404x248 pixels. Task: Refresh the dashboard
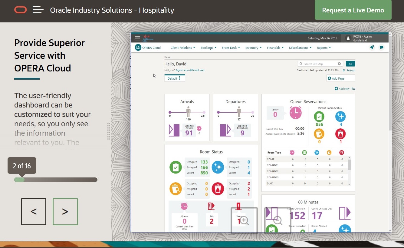[349, 70]
